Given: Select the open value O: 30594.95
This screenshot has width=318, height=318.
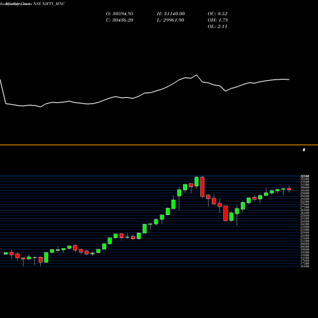Looking at the screenshot, I should (x=120, y=14).
